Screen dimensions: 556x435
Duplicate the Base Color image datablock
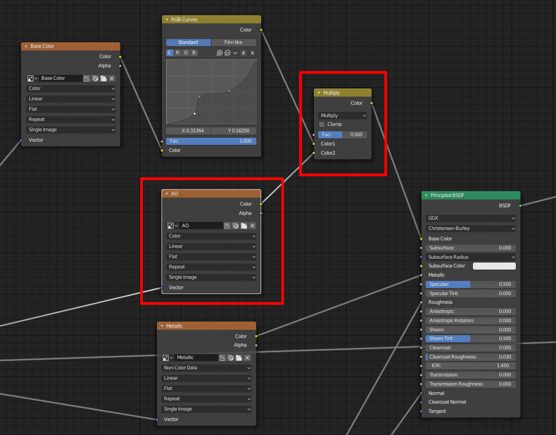coord(95,78)
